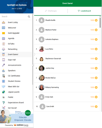Viewport: 102px width, 128px height.
Task: Click the Agenda calendar icon
Action: pos(3,38)
